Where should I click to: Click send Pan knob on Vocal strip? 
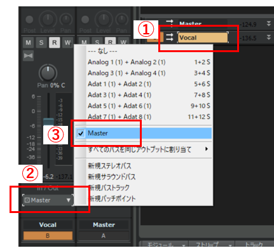(x=66, y=20)
